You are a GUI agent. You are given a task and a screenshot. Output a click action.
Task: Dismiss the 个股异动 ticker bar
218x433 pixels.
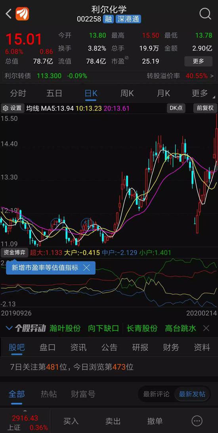coord(206,328)
